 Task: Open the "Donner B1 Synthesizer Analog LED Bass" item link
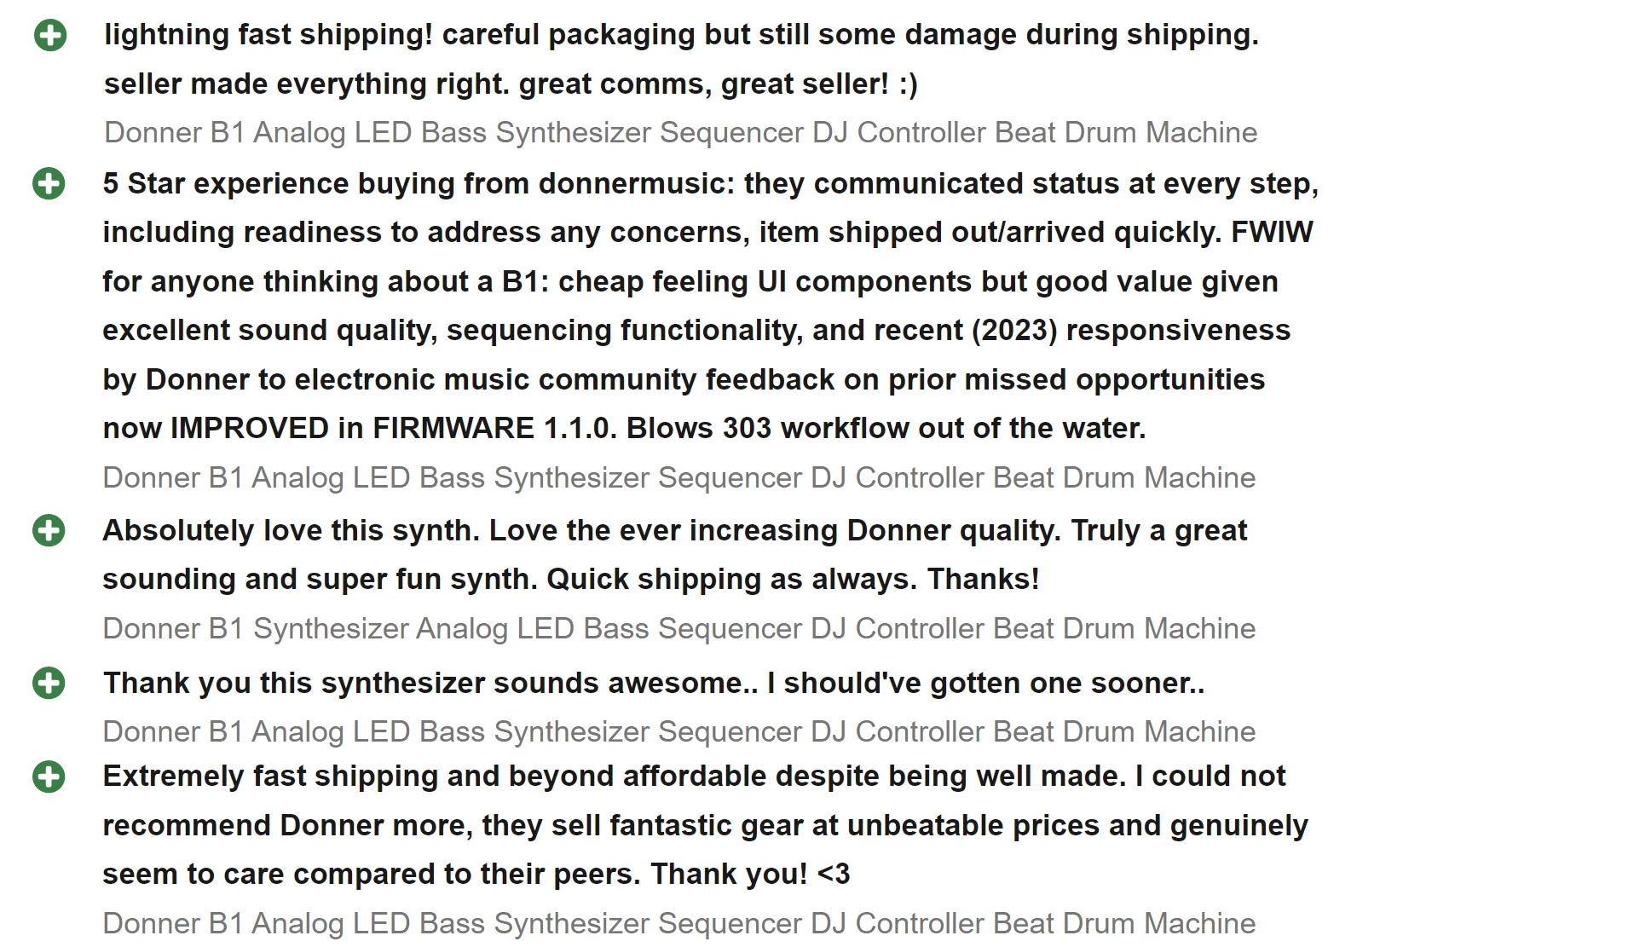(x=678, y=629)
